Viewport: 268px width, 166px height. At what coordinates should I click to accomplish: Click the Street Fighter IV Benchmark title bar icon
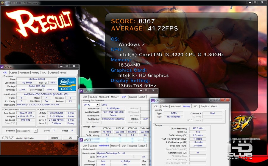tap(2, 3)
